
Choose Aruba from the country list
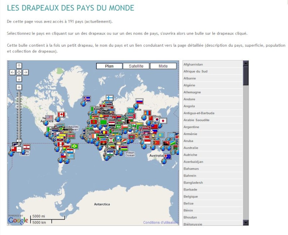pyautogui.click(x=213, y=141)
